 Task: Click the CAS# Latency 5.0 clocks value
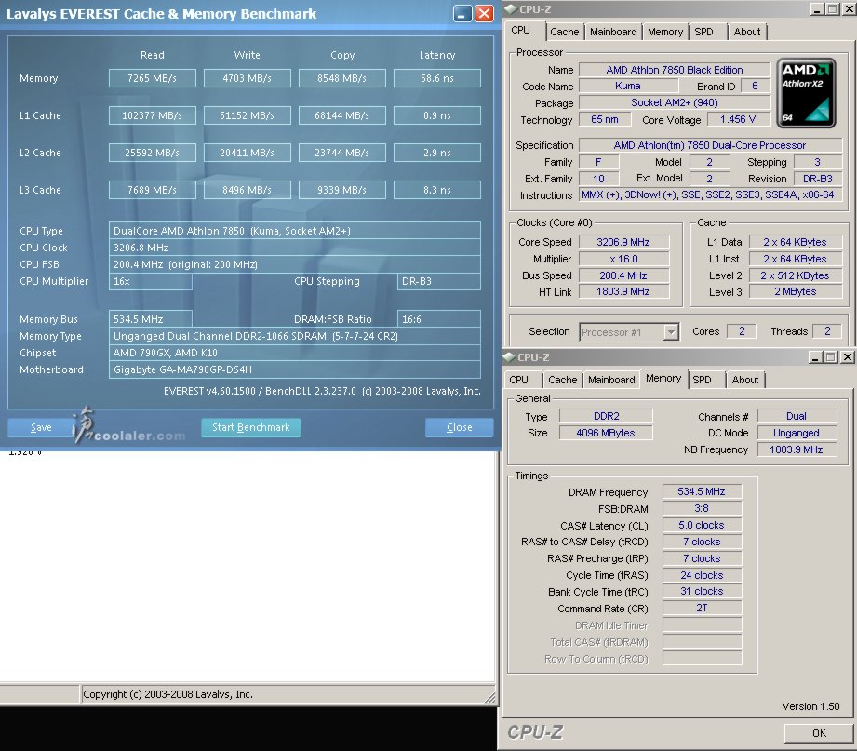tap(702, 525)
